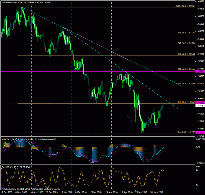Click the 1.63680 price axis value
This screenshot has width=205, height=195.
pyautogui.click(x=200, y=31)
